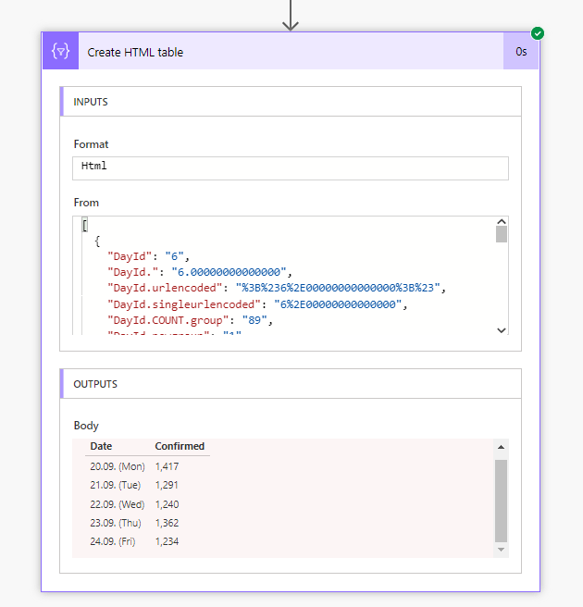Click the INPUTS section header
Viewport: 583px width, 607px height.
point(91,102)
